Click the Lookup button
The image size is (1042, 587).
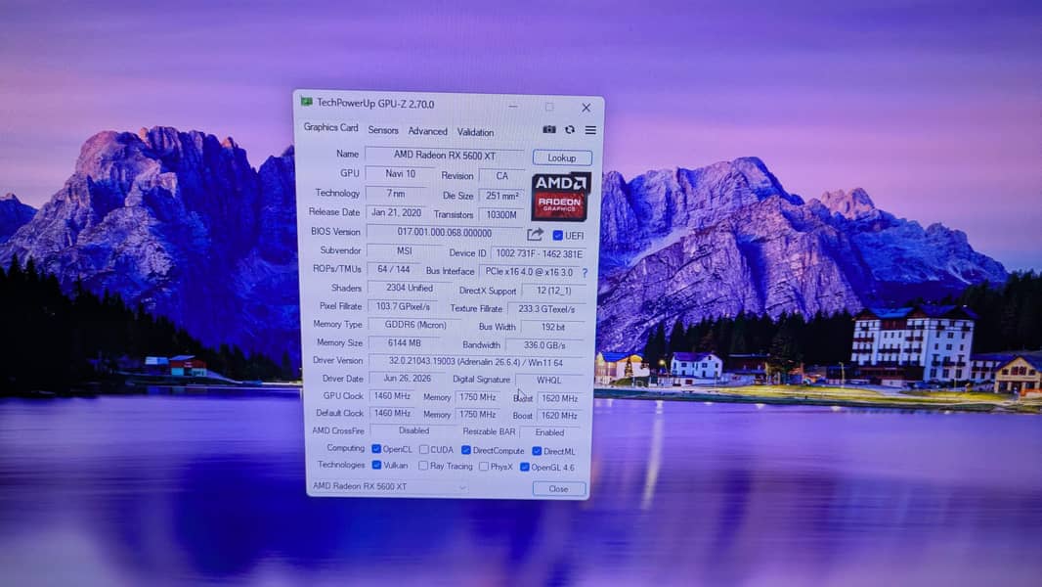(561, 158)
